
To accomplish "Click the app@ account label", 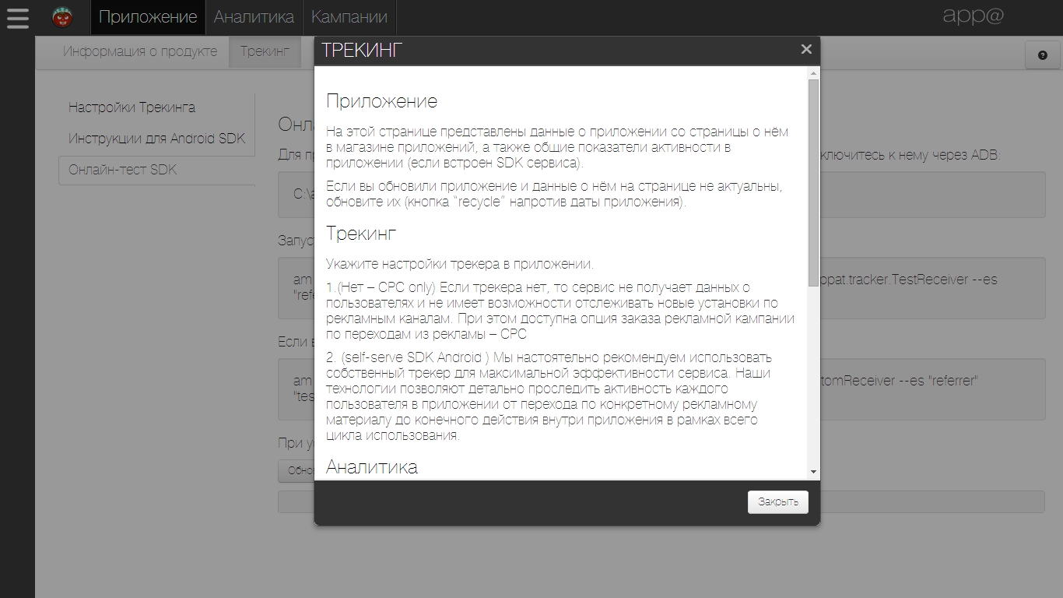I will [x=973, y=16].
